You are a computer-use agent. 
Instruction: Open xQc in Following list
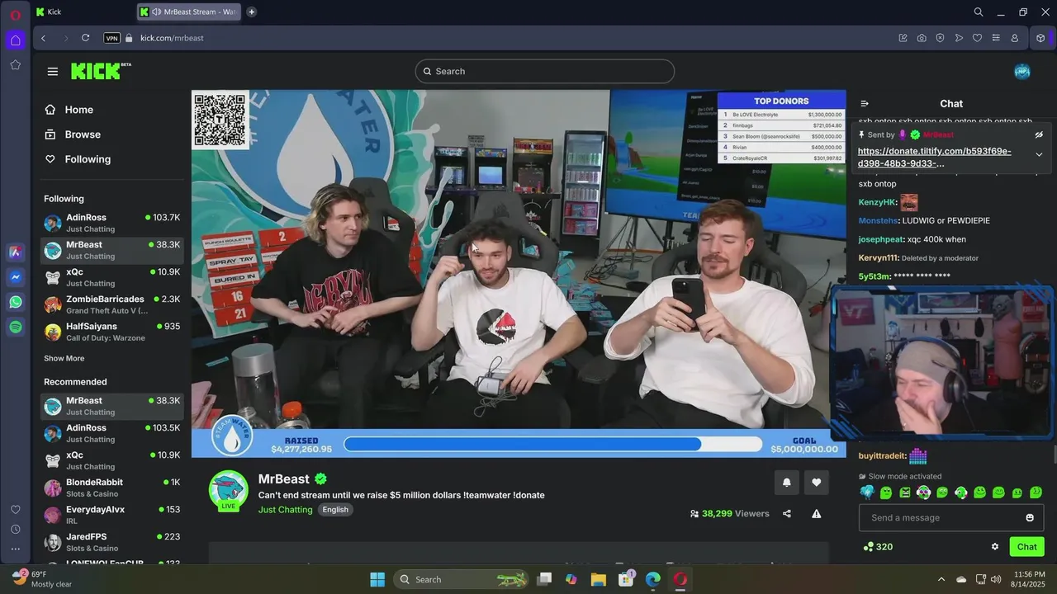tap(112, 277)
